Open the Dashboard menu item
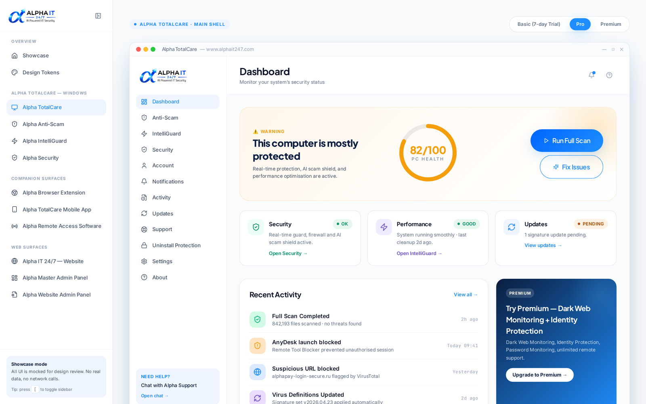The image size is (646, 404). tap(178, 102)
